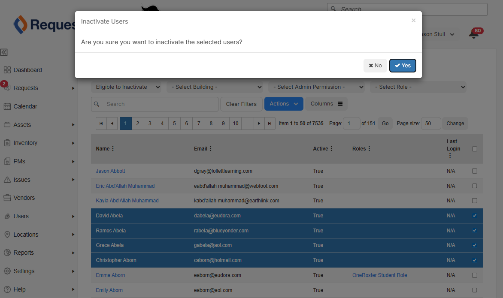Open the Select Building dropdown

(x=215, y=87)
